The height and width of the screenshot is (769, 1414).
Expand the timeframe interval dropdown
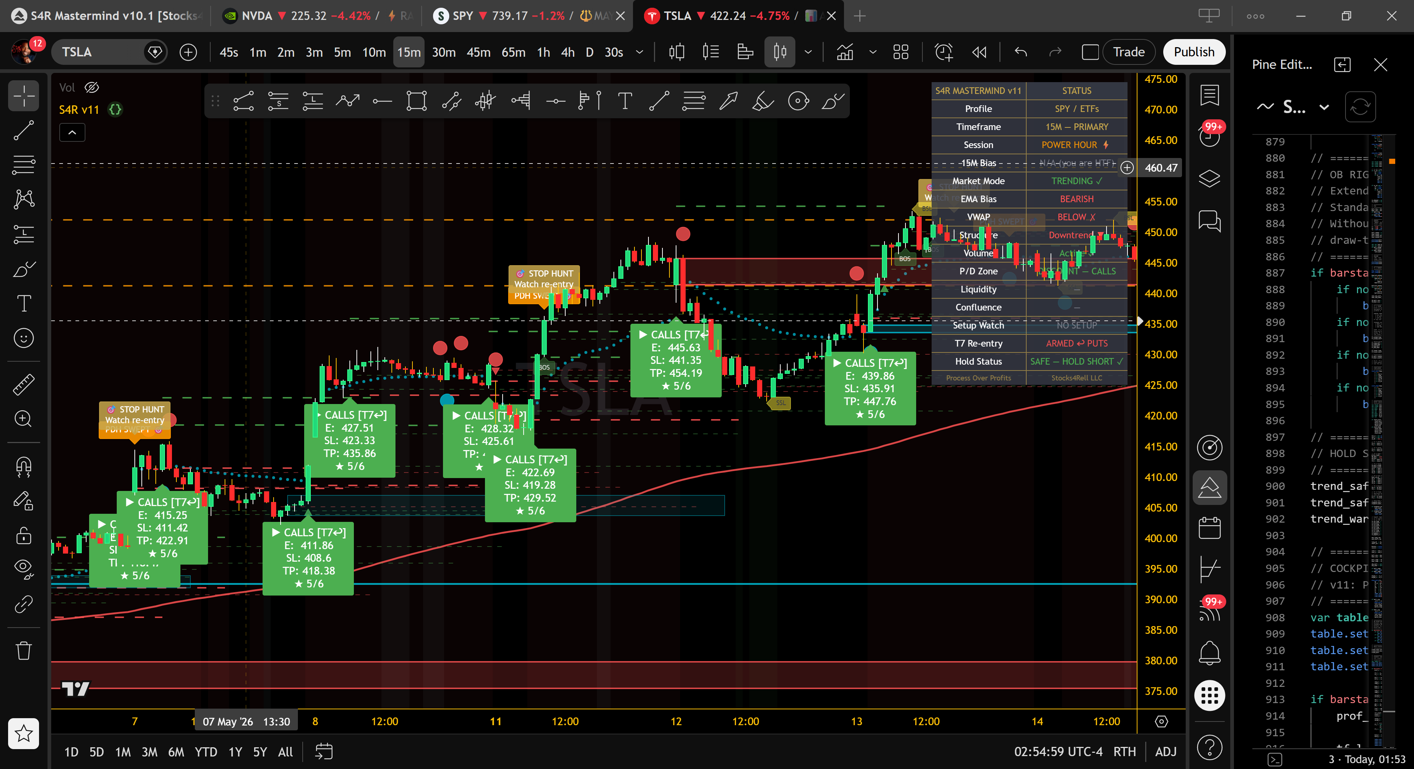click(x=640, y=52)
